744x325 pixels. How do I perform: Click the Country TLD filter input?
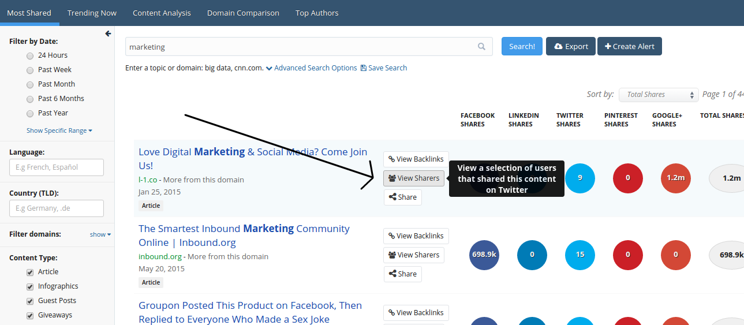pyautogui.click(x=57, y=208)
